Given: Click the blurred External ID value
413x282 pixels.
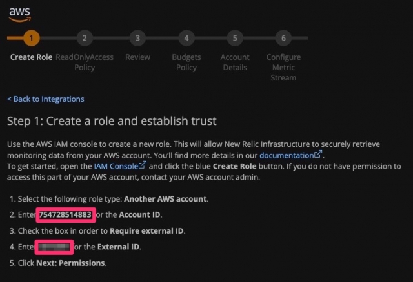Looking at the screenshot, I should [54, 247].
